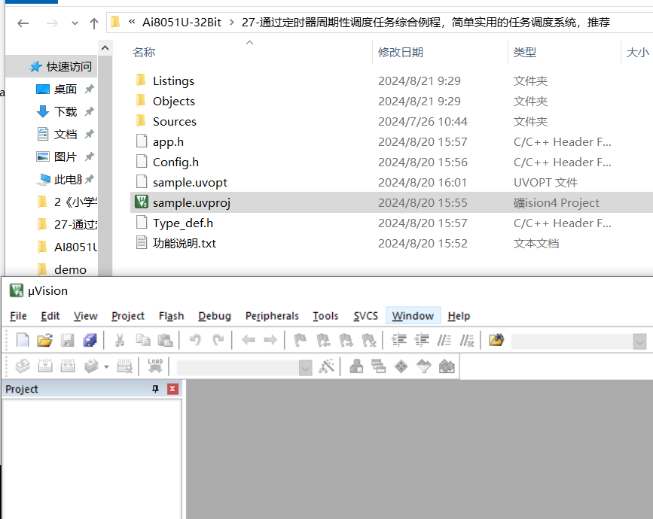Click the LOAD download icon
The height and width of the screenshot is (519, 653).
click(155, 366)
